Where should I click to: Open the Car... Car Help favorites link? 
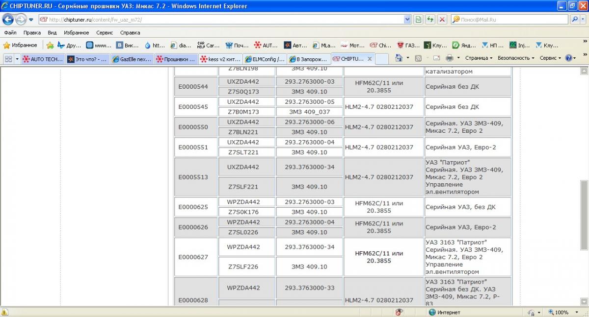pos(209,45)
